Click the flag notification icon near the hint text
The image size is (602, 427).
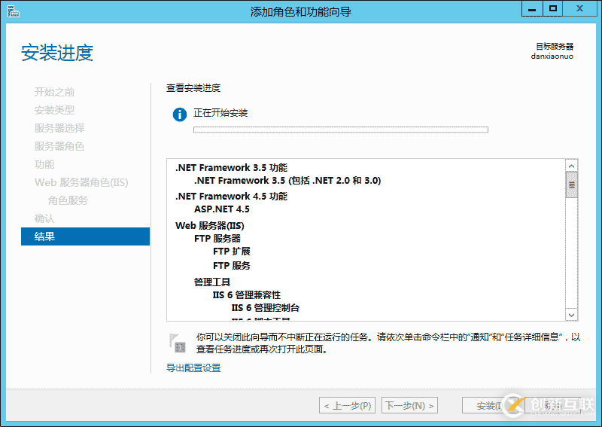(177, 343)
